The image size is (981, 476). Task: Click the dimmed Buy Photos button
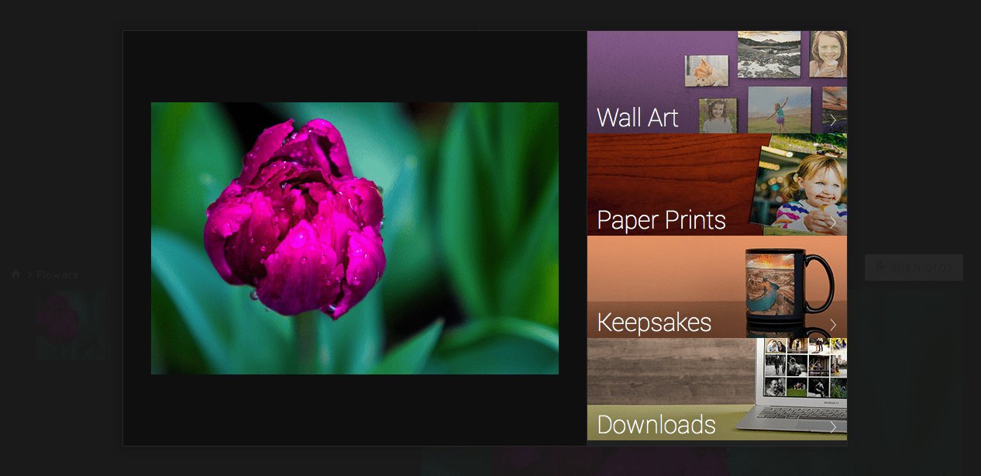(x=914, y=267)
